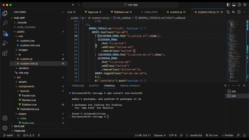Viewport: 249px width, 140px height.
Task: Expand the node_modules folder
Action: click(x=39, y=27)
